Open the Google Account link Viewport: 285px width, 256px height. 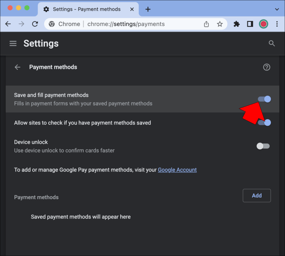pos(177,170)
